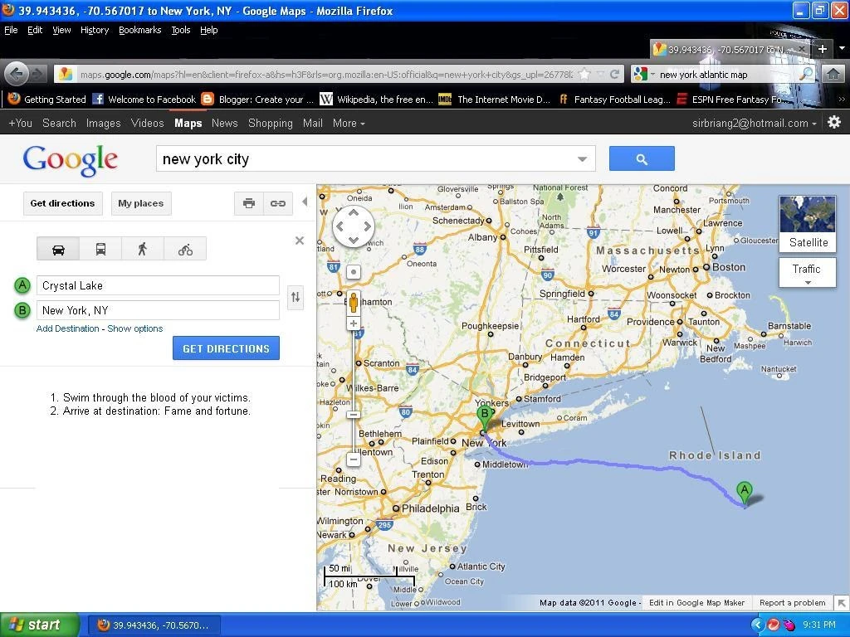Click the New York, NY destination field

click(x=158, y=310)
